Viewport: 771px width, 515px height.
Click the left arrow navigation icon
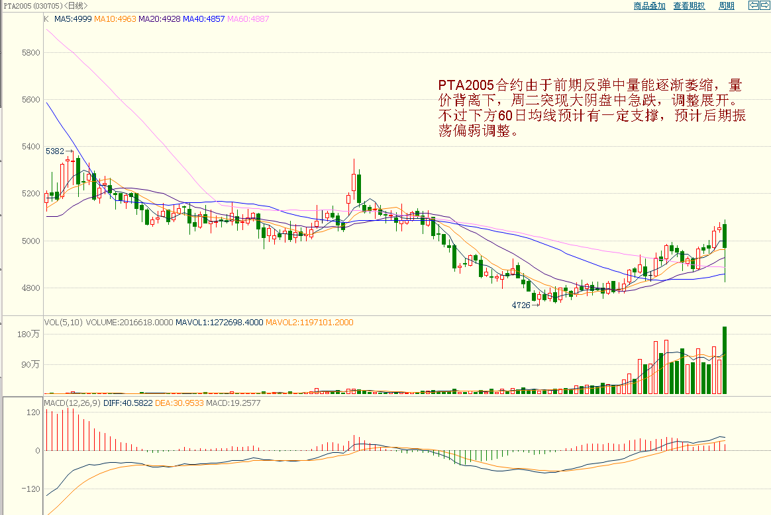pyautogui.click(x=753, y=5)
